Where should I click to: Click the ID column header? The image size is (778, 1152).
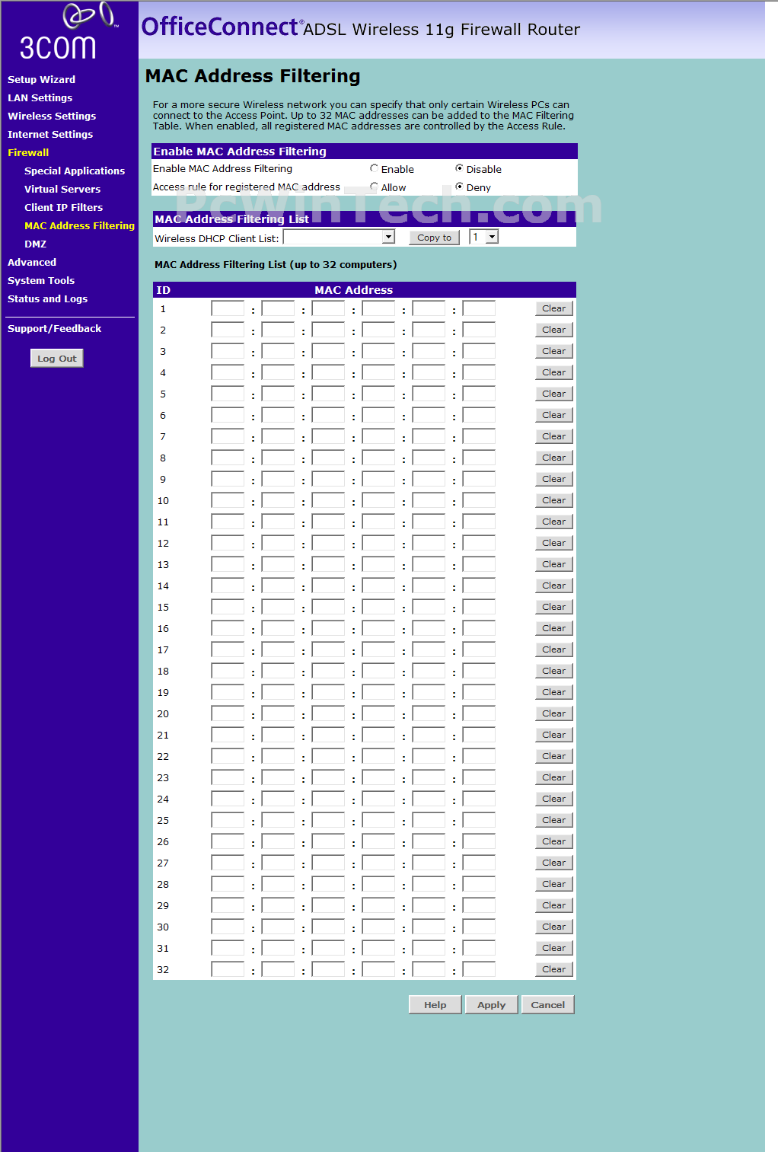(x=163, y=290)
